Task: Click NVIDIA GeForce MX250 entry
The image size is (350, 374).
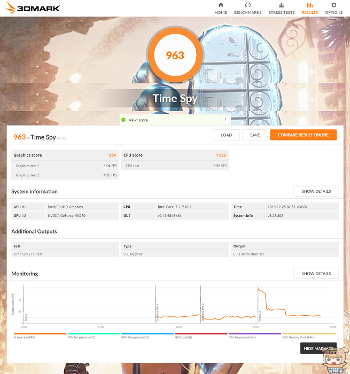Action: coord(67,216)
